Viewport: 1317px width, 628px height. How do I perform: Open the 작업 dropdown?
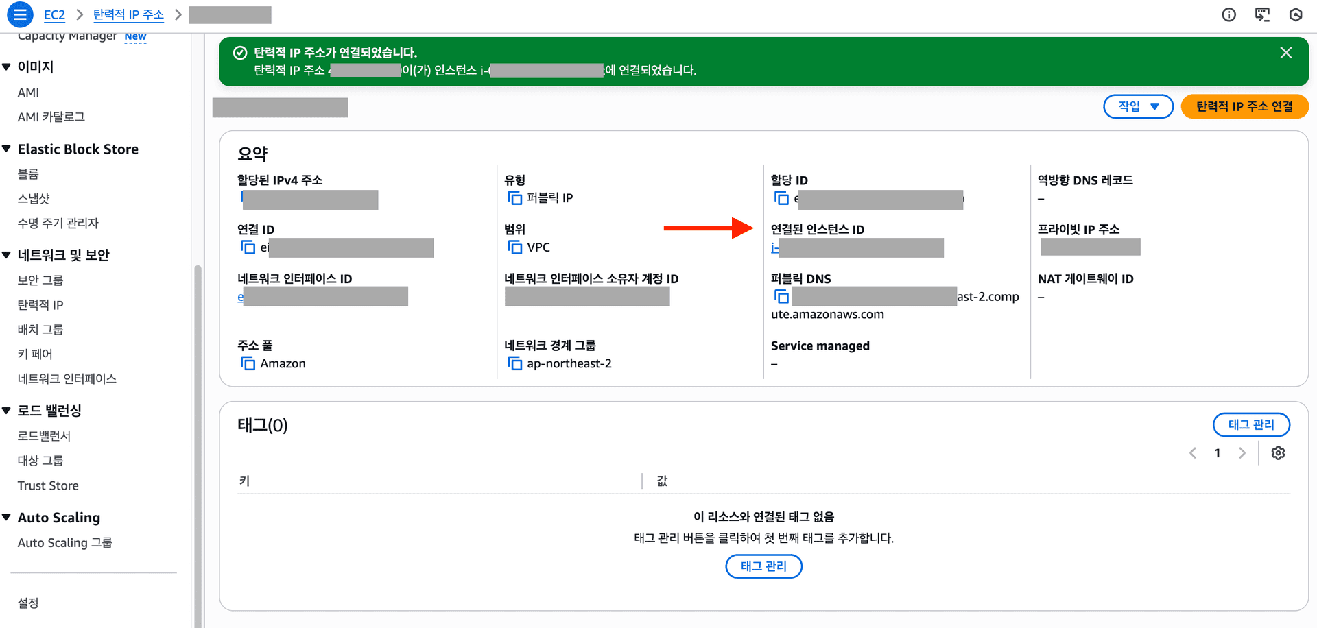coord(1138,106)
